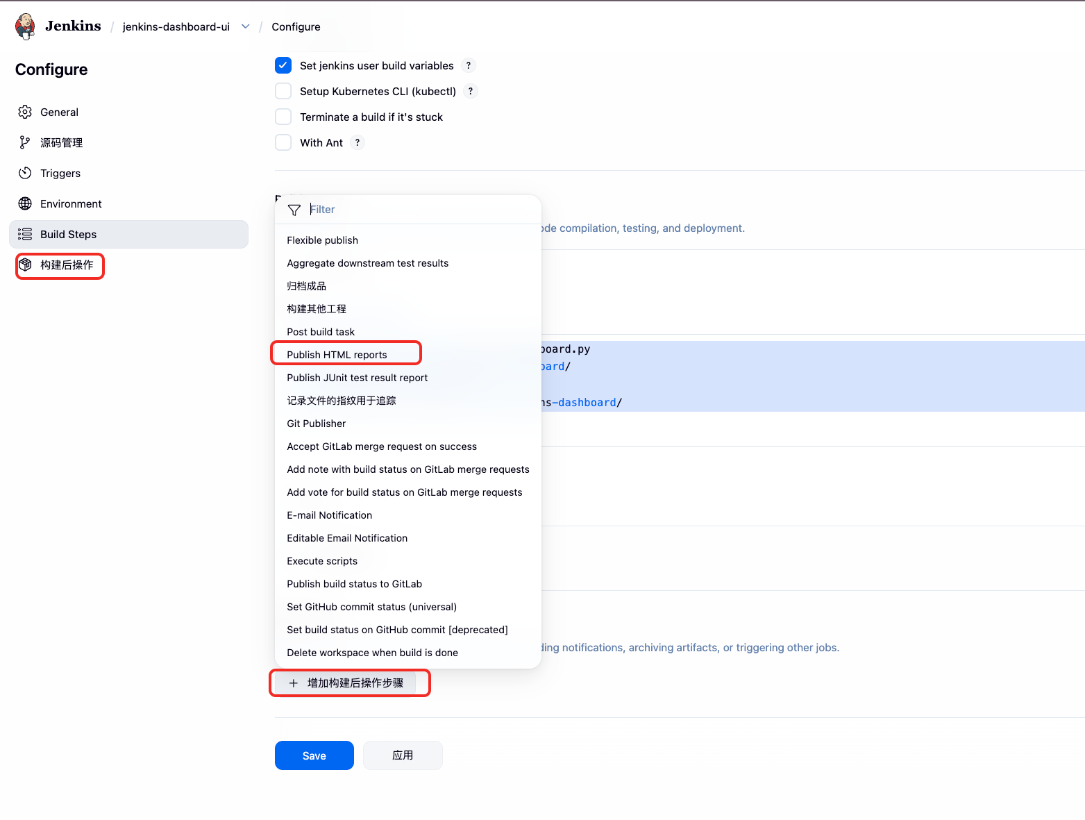This screenshot has width=1085, height=820.
Task: Select Post build task
Action: point(408,332)
